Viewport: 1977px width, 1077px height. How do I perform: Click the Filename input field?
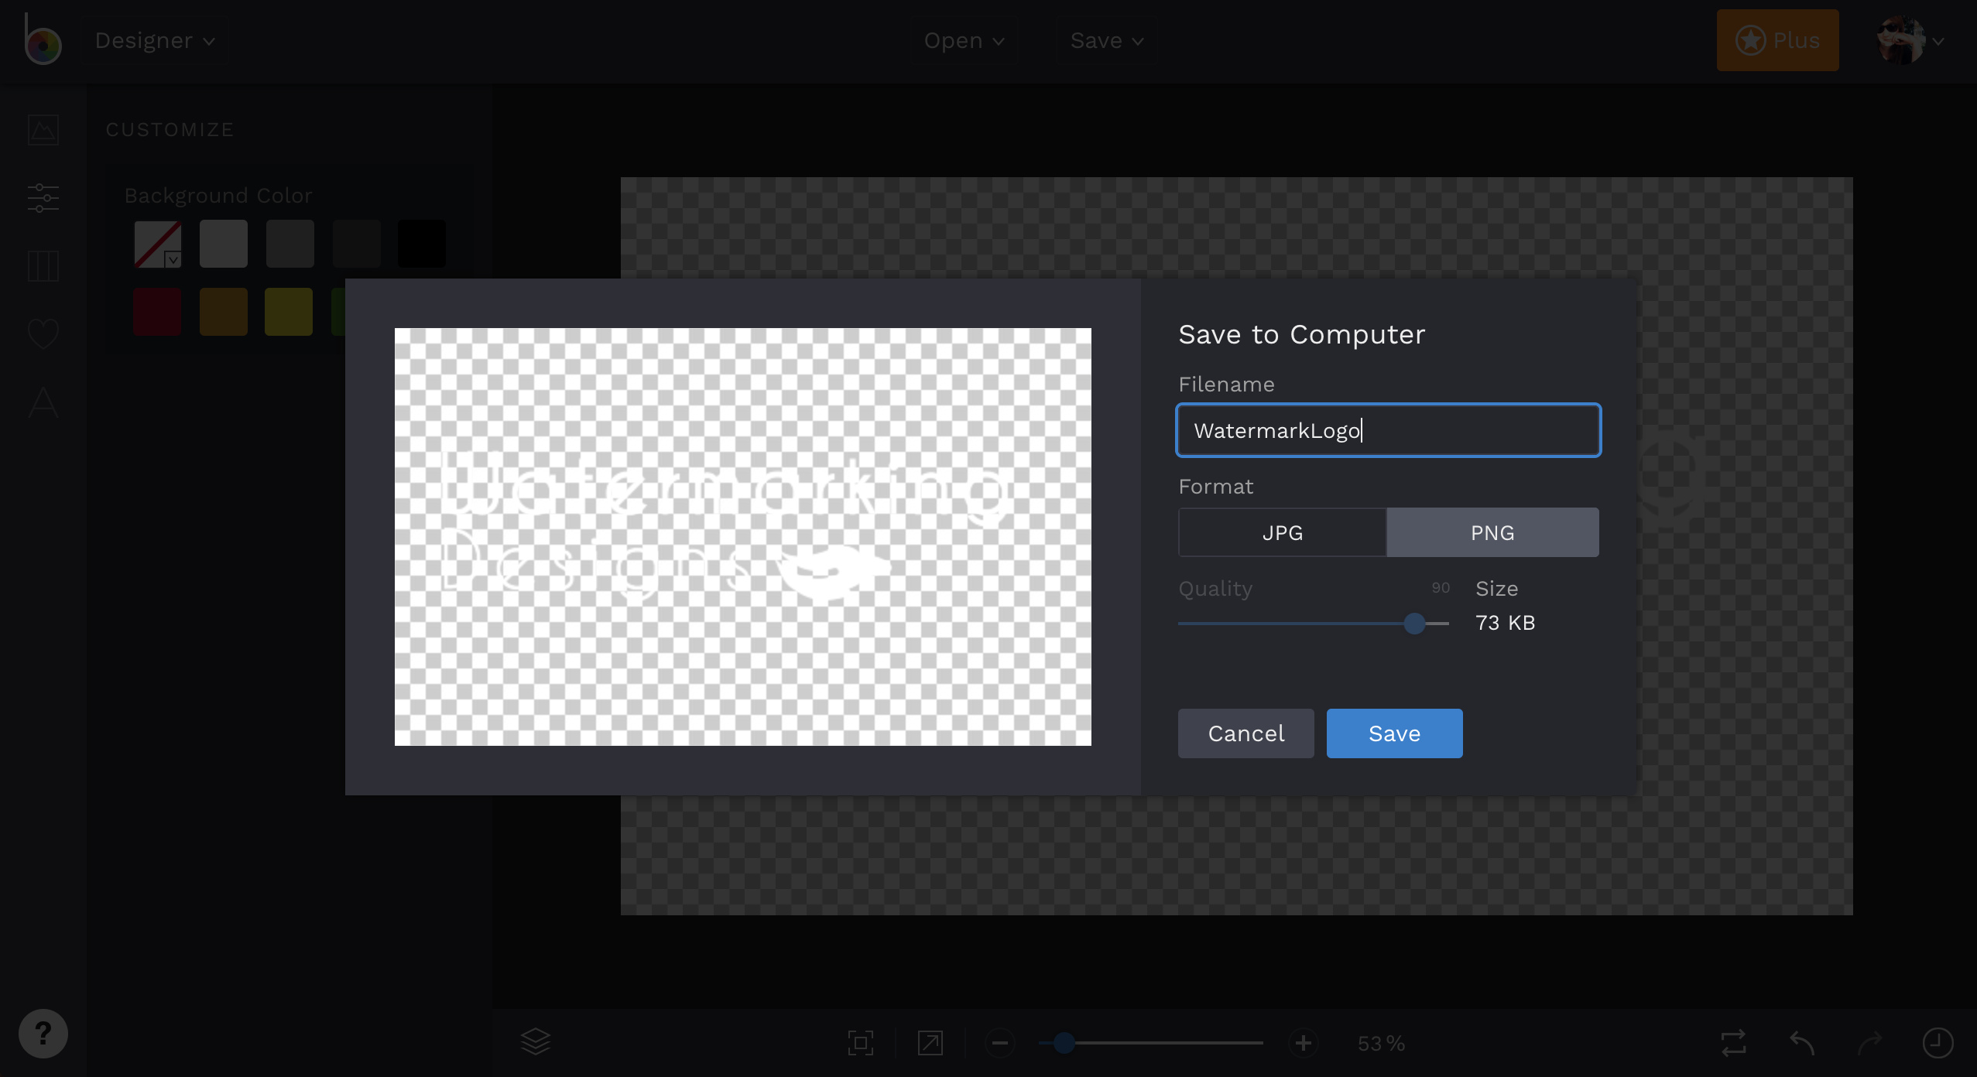point(1389,430)
